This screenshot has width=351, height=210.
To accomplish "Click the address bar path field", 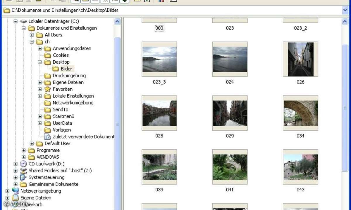I will (x=175, y=10).
